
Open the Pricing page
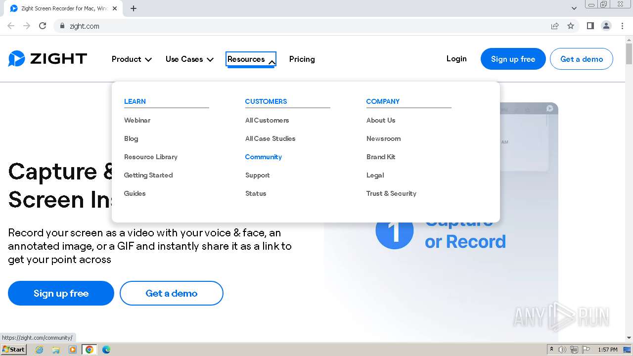(302, 59)
